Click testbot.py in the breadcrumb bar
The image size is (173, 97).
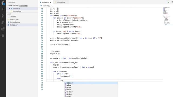[x=46, y=6]
